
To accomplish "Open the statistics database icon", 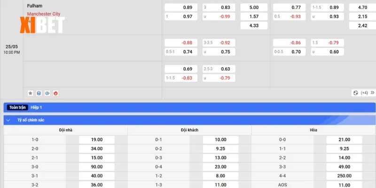I will (39, 93).
